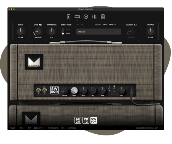Select the AC20 amp model

coord(78,120)
